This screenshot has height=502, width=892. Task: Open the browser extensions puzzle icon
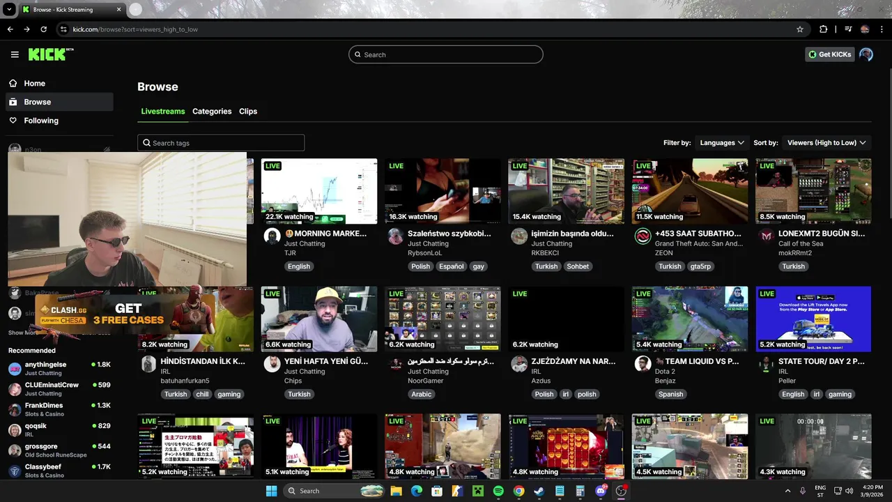(824, 29)
